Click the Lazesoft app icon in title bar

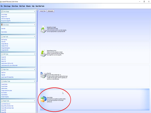pyautogui.click(x=1, y=2)
